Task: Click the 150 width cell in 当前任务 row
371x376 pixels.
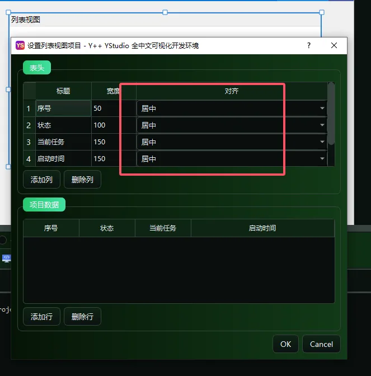Action: (114, 142)
